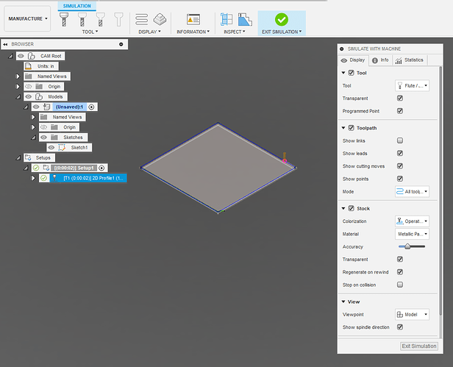Click the stock comparison Inspect icon
This screenshot has width=453, height=367.
click(245, 19)
